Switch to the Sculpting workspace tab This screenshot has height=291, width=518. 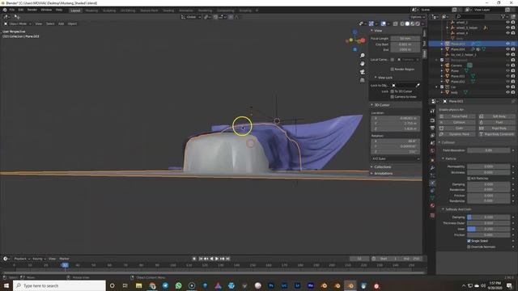[109, 11]
